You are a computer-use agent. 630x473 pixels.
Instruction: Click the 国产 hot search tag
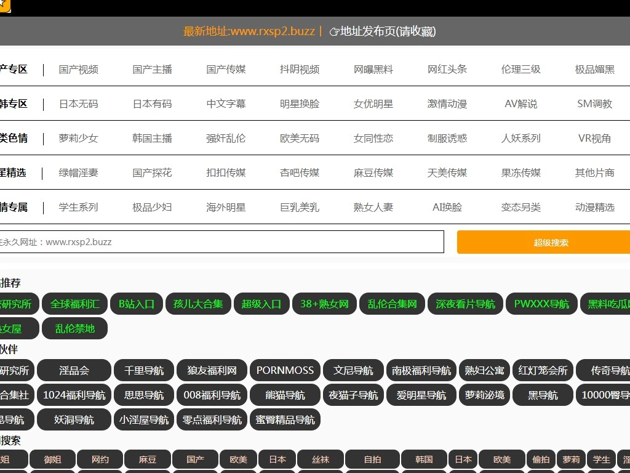[x=194, y=459]
